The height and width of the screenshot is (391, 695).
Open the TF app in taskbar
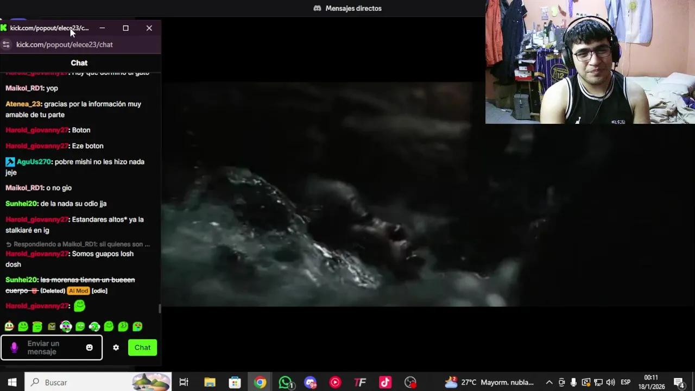(360, 382)
